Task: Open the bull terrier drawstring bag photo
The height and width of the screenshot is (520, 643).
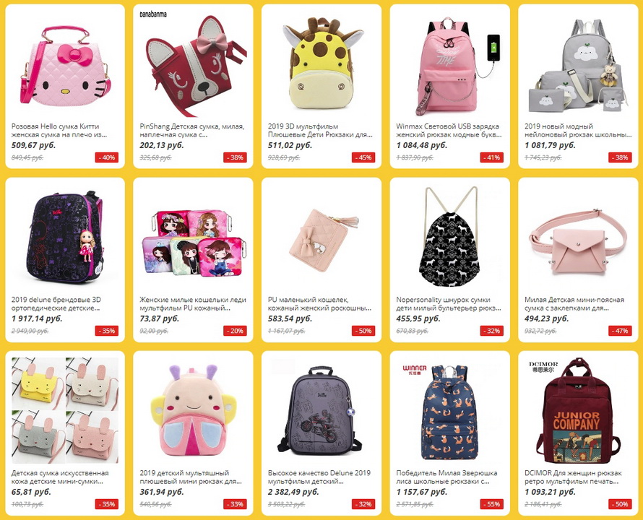Action: pos(450,238)
